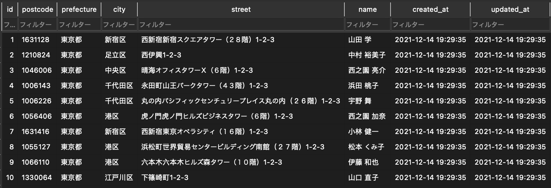Viewport: 551px width, 188px height.
Task: Click the updated_at filter input
Action: (x=510, y=25)
